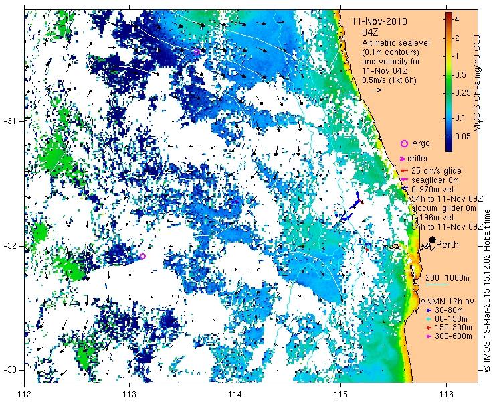
Task: Click the ANMN 12h av. heading
Action: [x=449, y=301]
